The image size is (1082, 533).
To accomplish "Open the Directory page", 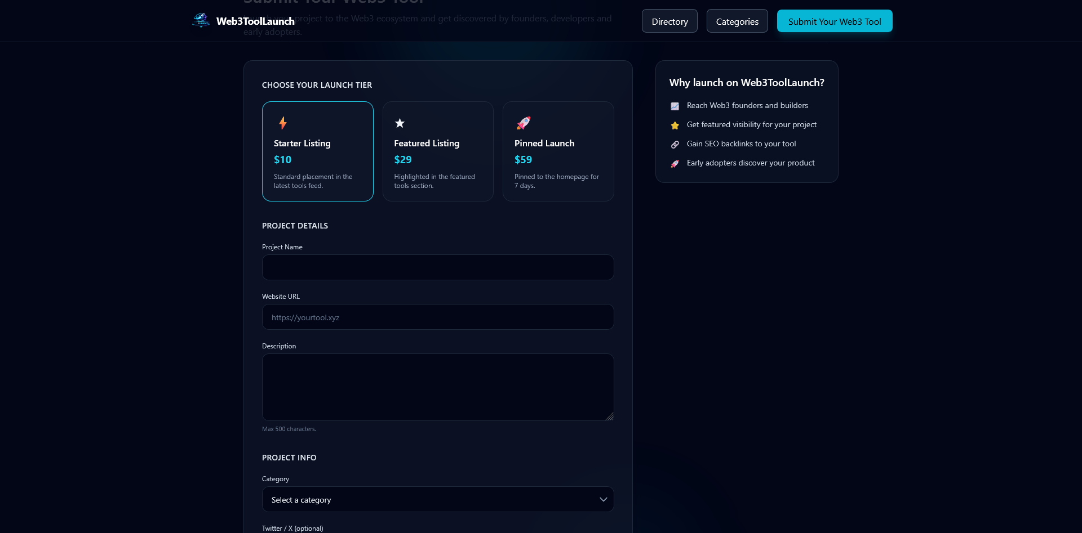I will 669,21.
